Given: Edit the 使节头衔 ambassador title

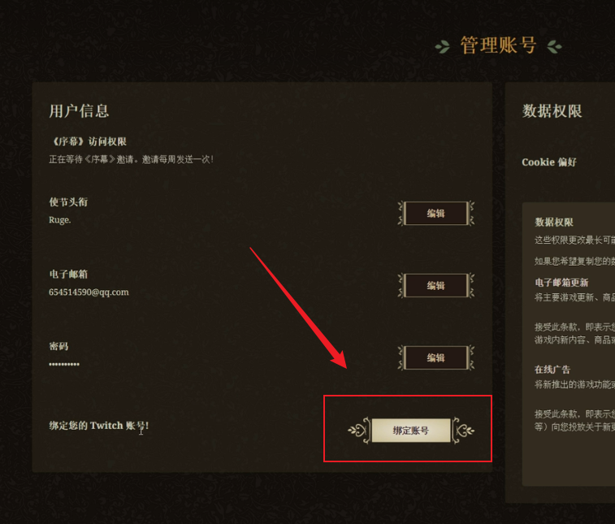Looking at the screenshot, I should click(435, 214).
